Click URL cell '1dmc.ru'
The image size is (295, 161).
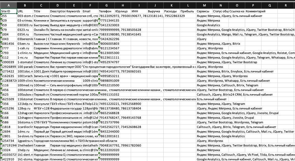(x=25, y=132)
